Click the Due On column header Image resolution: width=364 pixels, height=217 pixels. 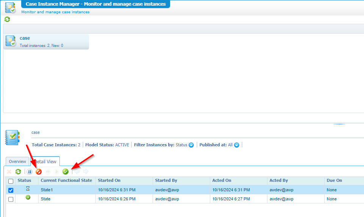click(x=334, y=180)
